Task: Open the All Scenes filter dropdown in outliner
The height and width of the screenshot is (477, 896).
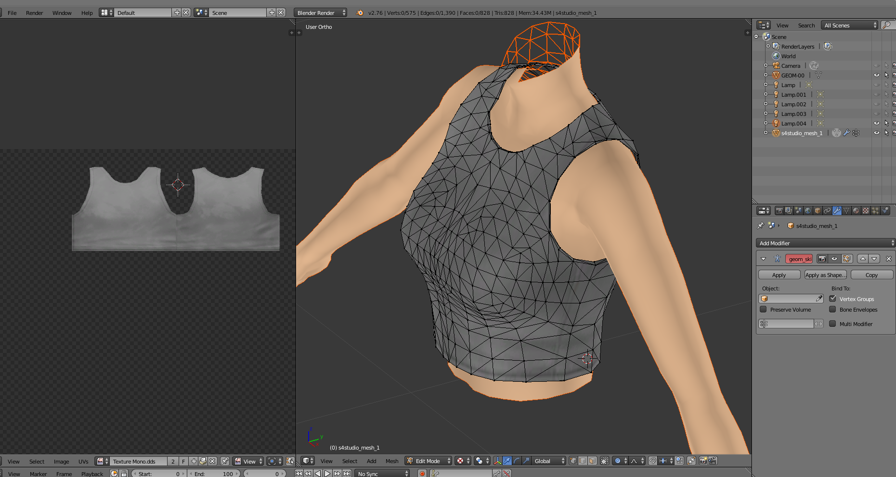Action: tap(849, 25)
